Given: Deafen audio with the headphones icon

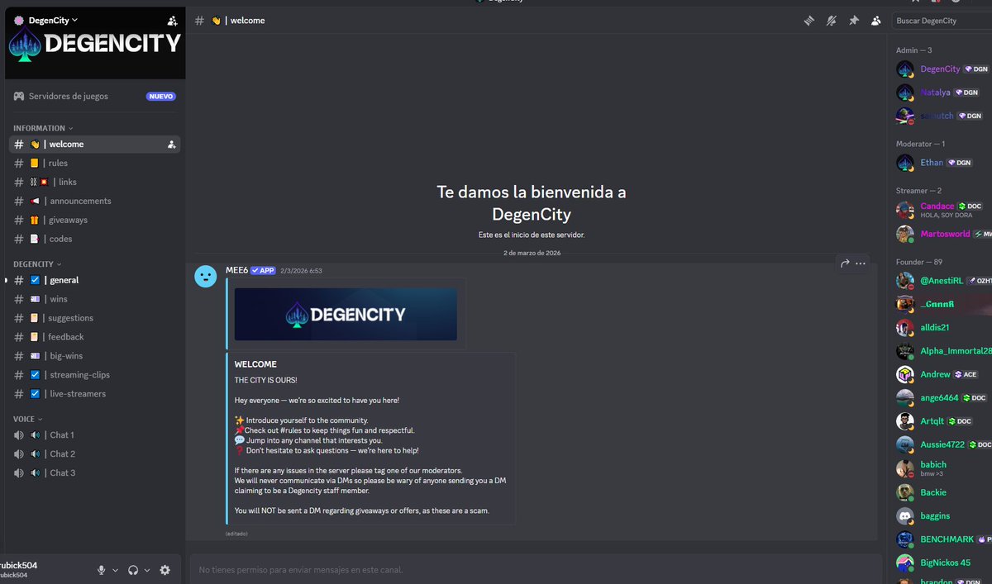Looking at the screenshot, I should [x=133, y=570].
